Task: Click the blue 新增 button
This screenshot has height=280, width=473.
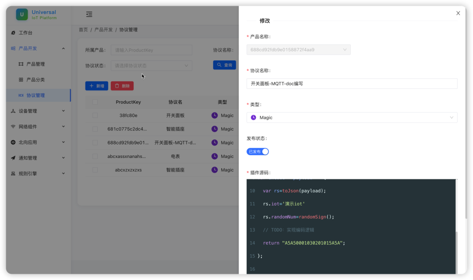Action: pos(96,86)
